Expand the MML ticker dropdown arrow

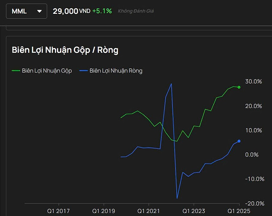coord(40,11)
